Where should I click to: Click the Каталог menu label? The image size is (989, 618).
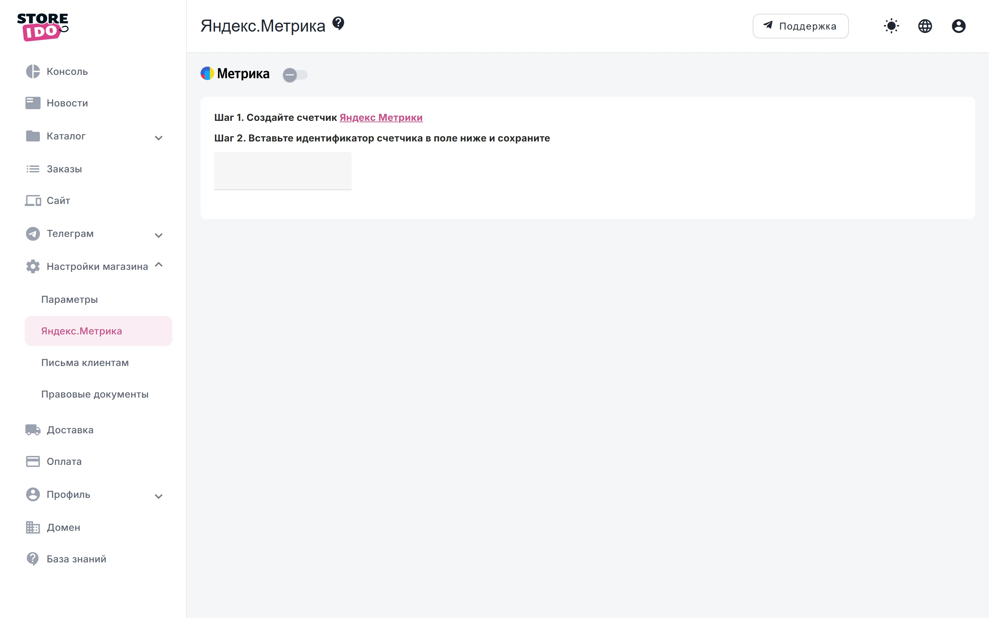pos(66,136)
